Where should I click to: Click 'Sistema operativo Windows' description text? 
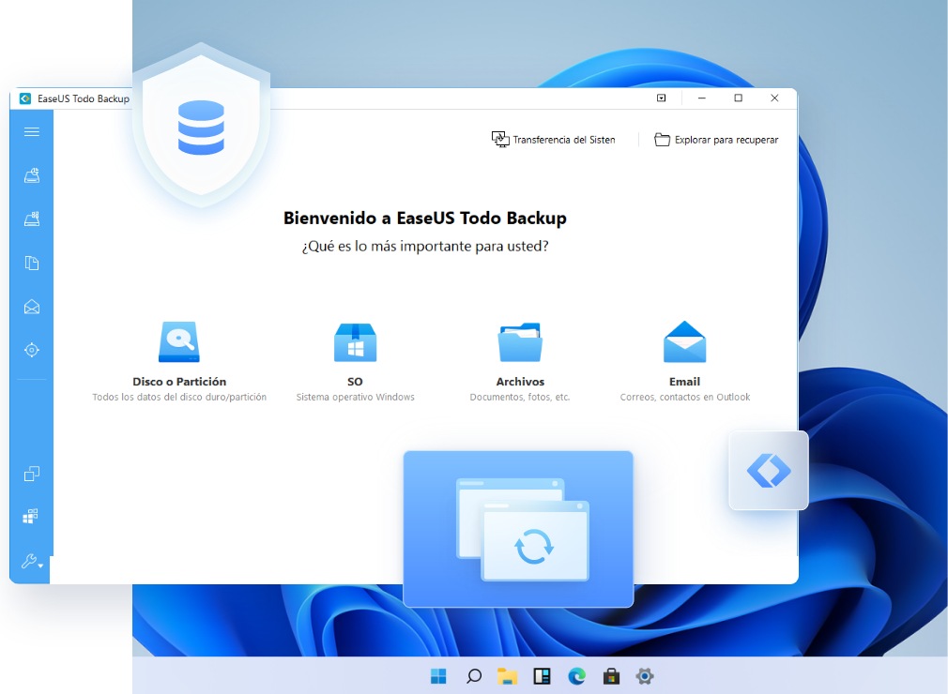pyautogui.click(x=356, y=397)
